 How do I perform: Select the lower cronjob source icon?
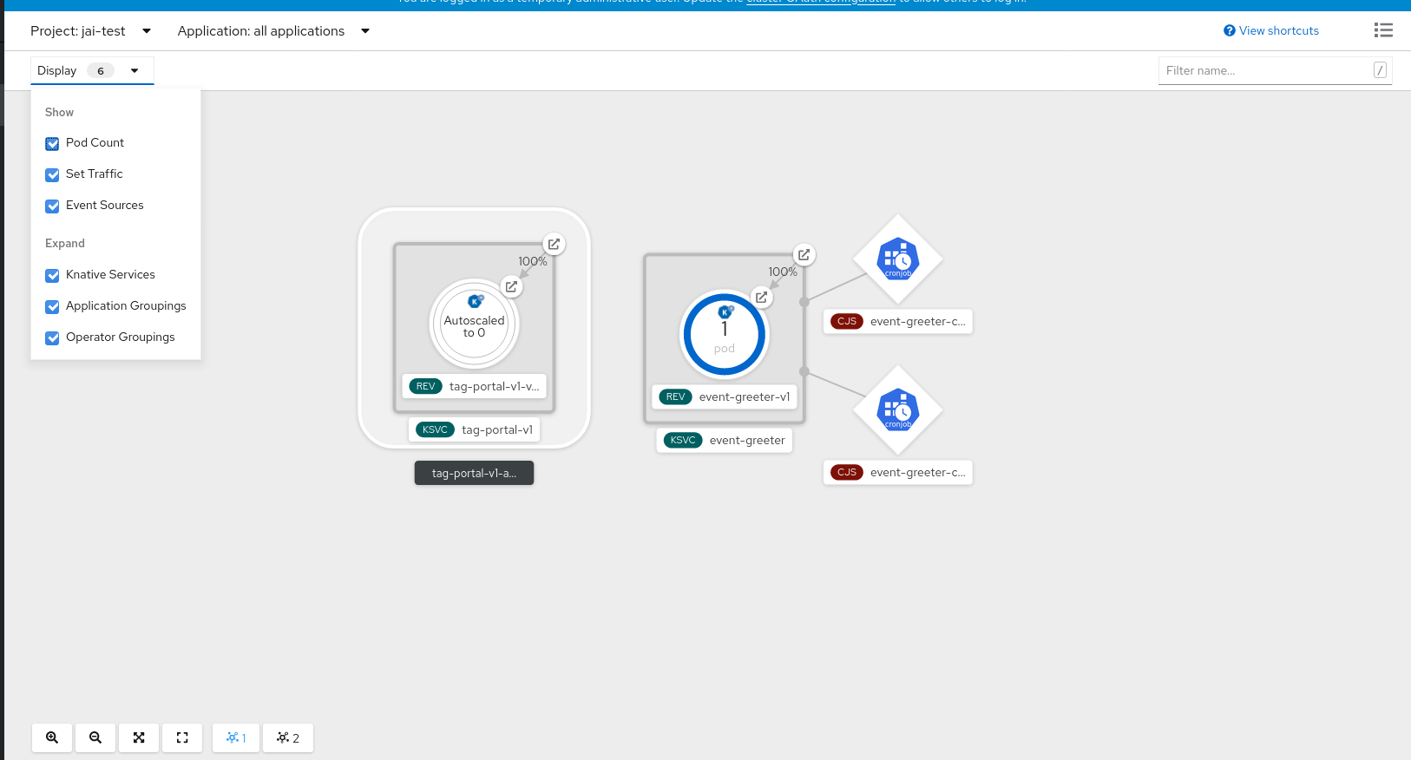click(898, 410)
